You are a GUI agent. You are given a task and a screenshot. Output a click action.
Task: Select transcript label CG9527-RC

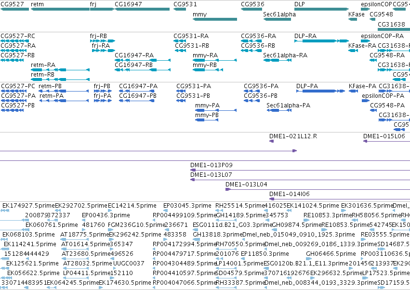coord(18,36)
